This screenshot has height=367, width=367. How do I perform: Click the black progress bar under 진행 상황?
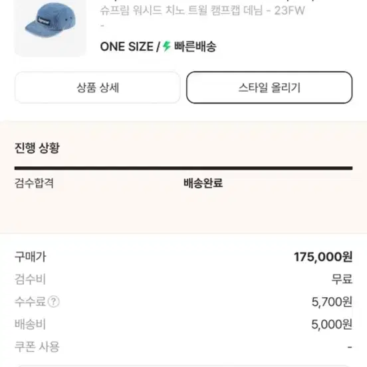(183, 168)
